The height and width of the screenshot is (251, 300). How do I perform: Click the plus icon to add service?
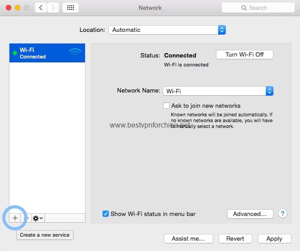pyautogui.click(x=15, y=218)
